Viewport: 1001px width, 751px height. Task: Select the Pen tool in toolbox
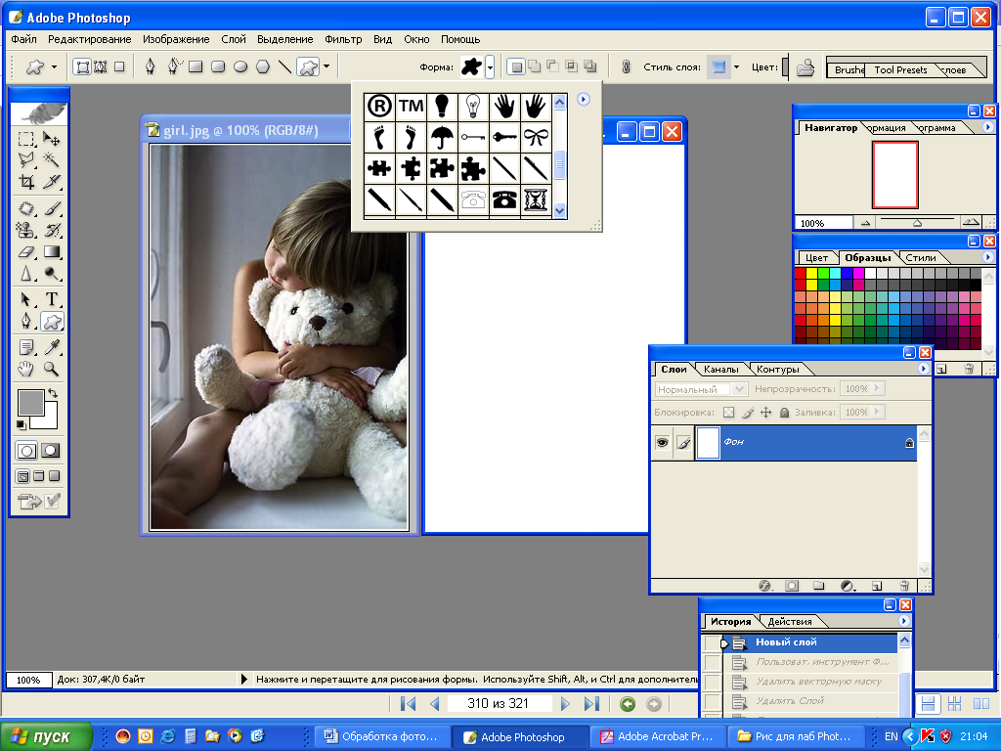coord(26,321)
